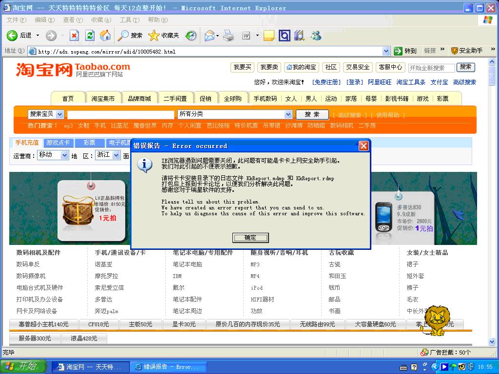Expand the 链接 links toolbar chevron
Screen dimensions: 499x374
442,49
